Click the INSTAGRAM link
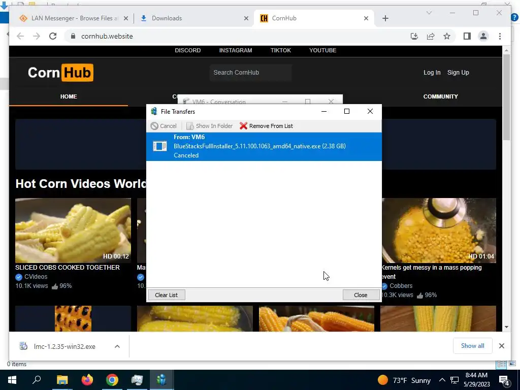Viewport: 520px width, 390px height. pos(236,50)
